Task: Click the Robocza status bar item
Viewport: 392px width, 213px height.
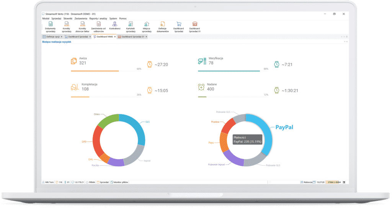Action: pos(307,182)
